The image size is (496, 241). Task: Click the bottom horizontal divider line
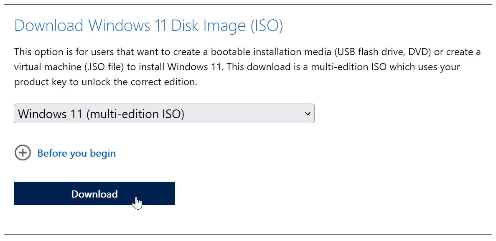tap(248, 234)
